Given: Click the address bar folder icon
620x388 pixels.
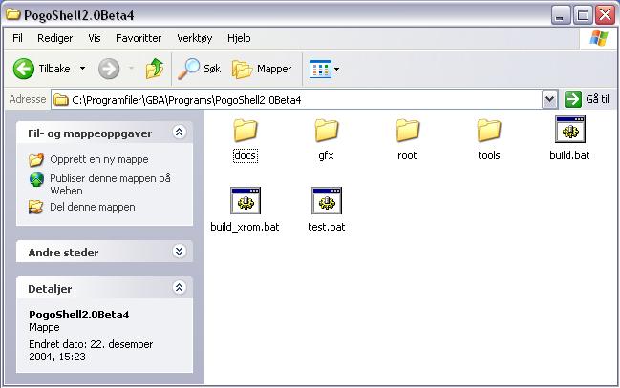Looking at the screenshot, I should pos(61,100).
